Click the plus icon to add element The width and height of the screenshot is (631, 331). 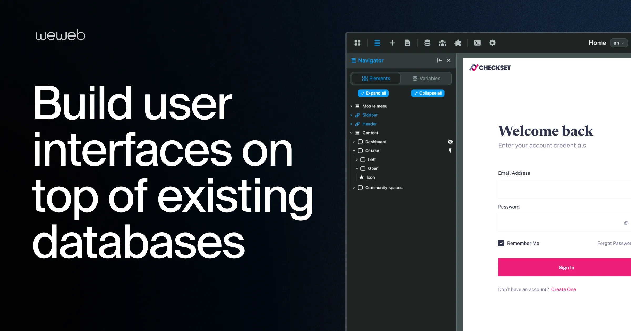[x=392, y=43]
